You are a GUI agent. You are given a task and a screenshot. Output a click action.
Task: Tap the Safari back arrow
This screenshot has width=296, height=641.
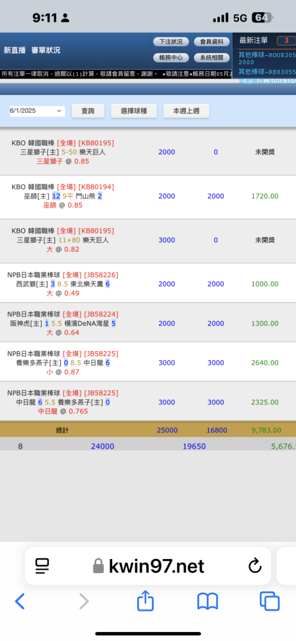pos(20,601)
